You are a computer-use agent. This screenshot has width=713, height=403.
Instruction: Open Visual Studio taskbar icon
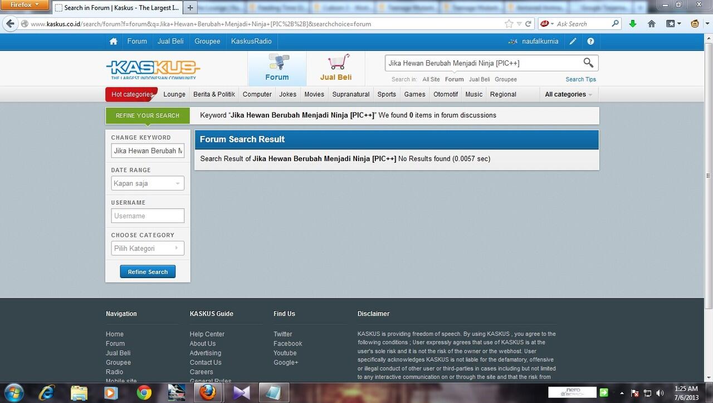(241, 392)
